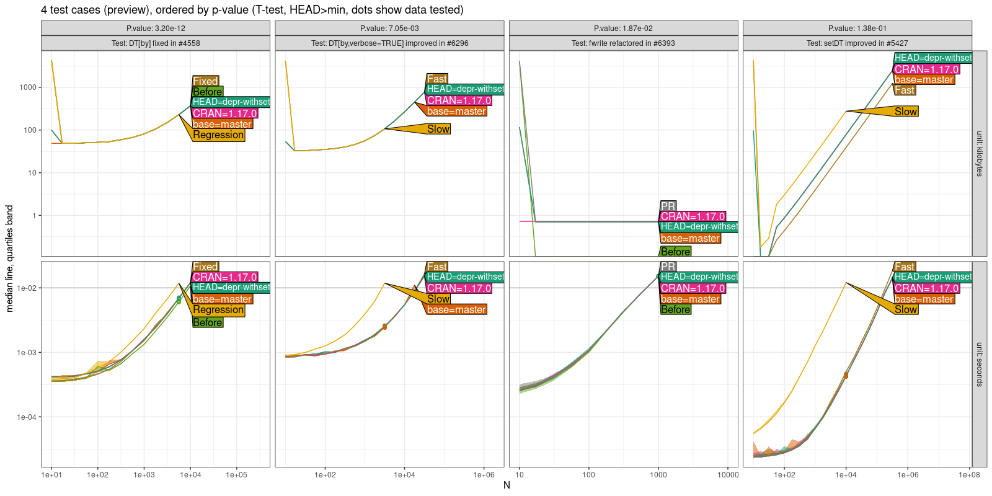Click the 'Fixed' label in DT[by] kilobytes panel
The height and width of the screenshot is (496, 992).
pos(205,81)
